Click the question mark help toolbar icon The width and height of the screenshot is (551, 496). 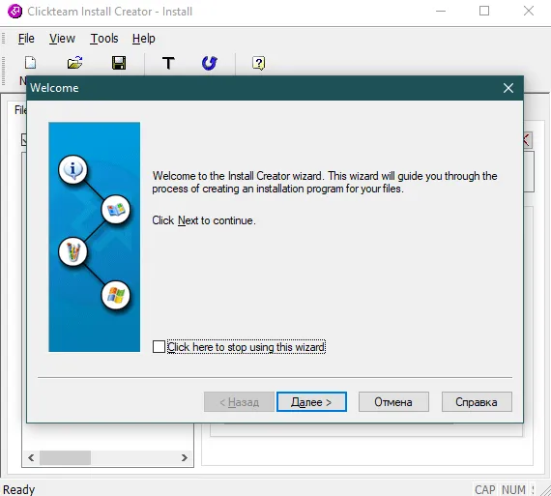point(259,63)
